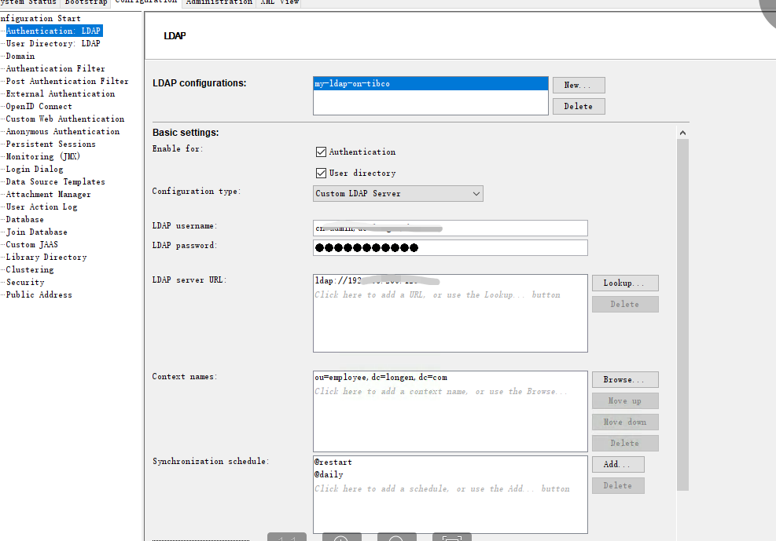Click scroll-up arrow of settings scrollbar
Image resolution: width=776 pixels, height=541 pixels.
click(682, 133)
